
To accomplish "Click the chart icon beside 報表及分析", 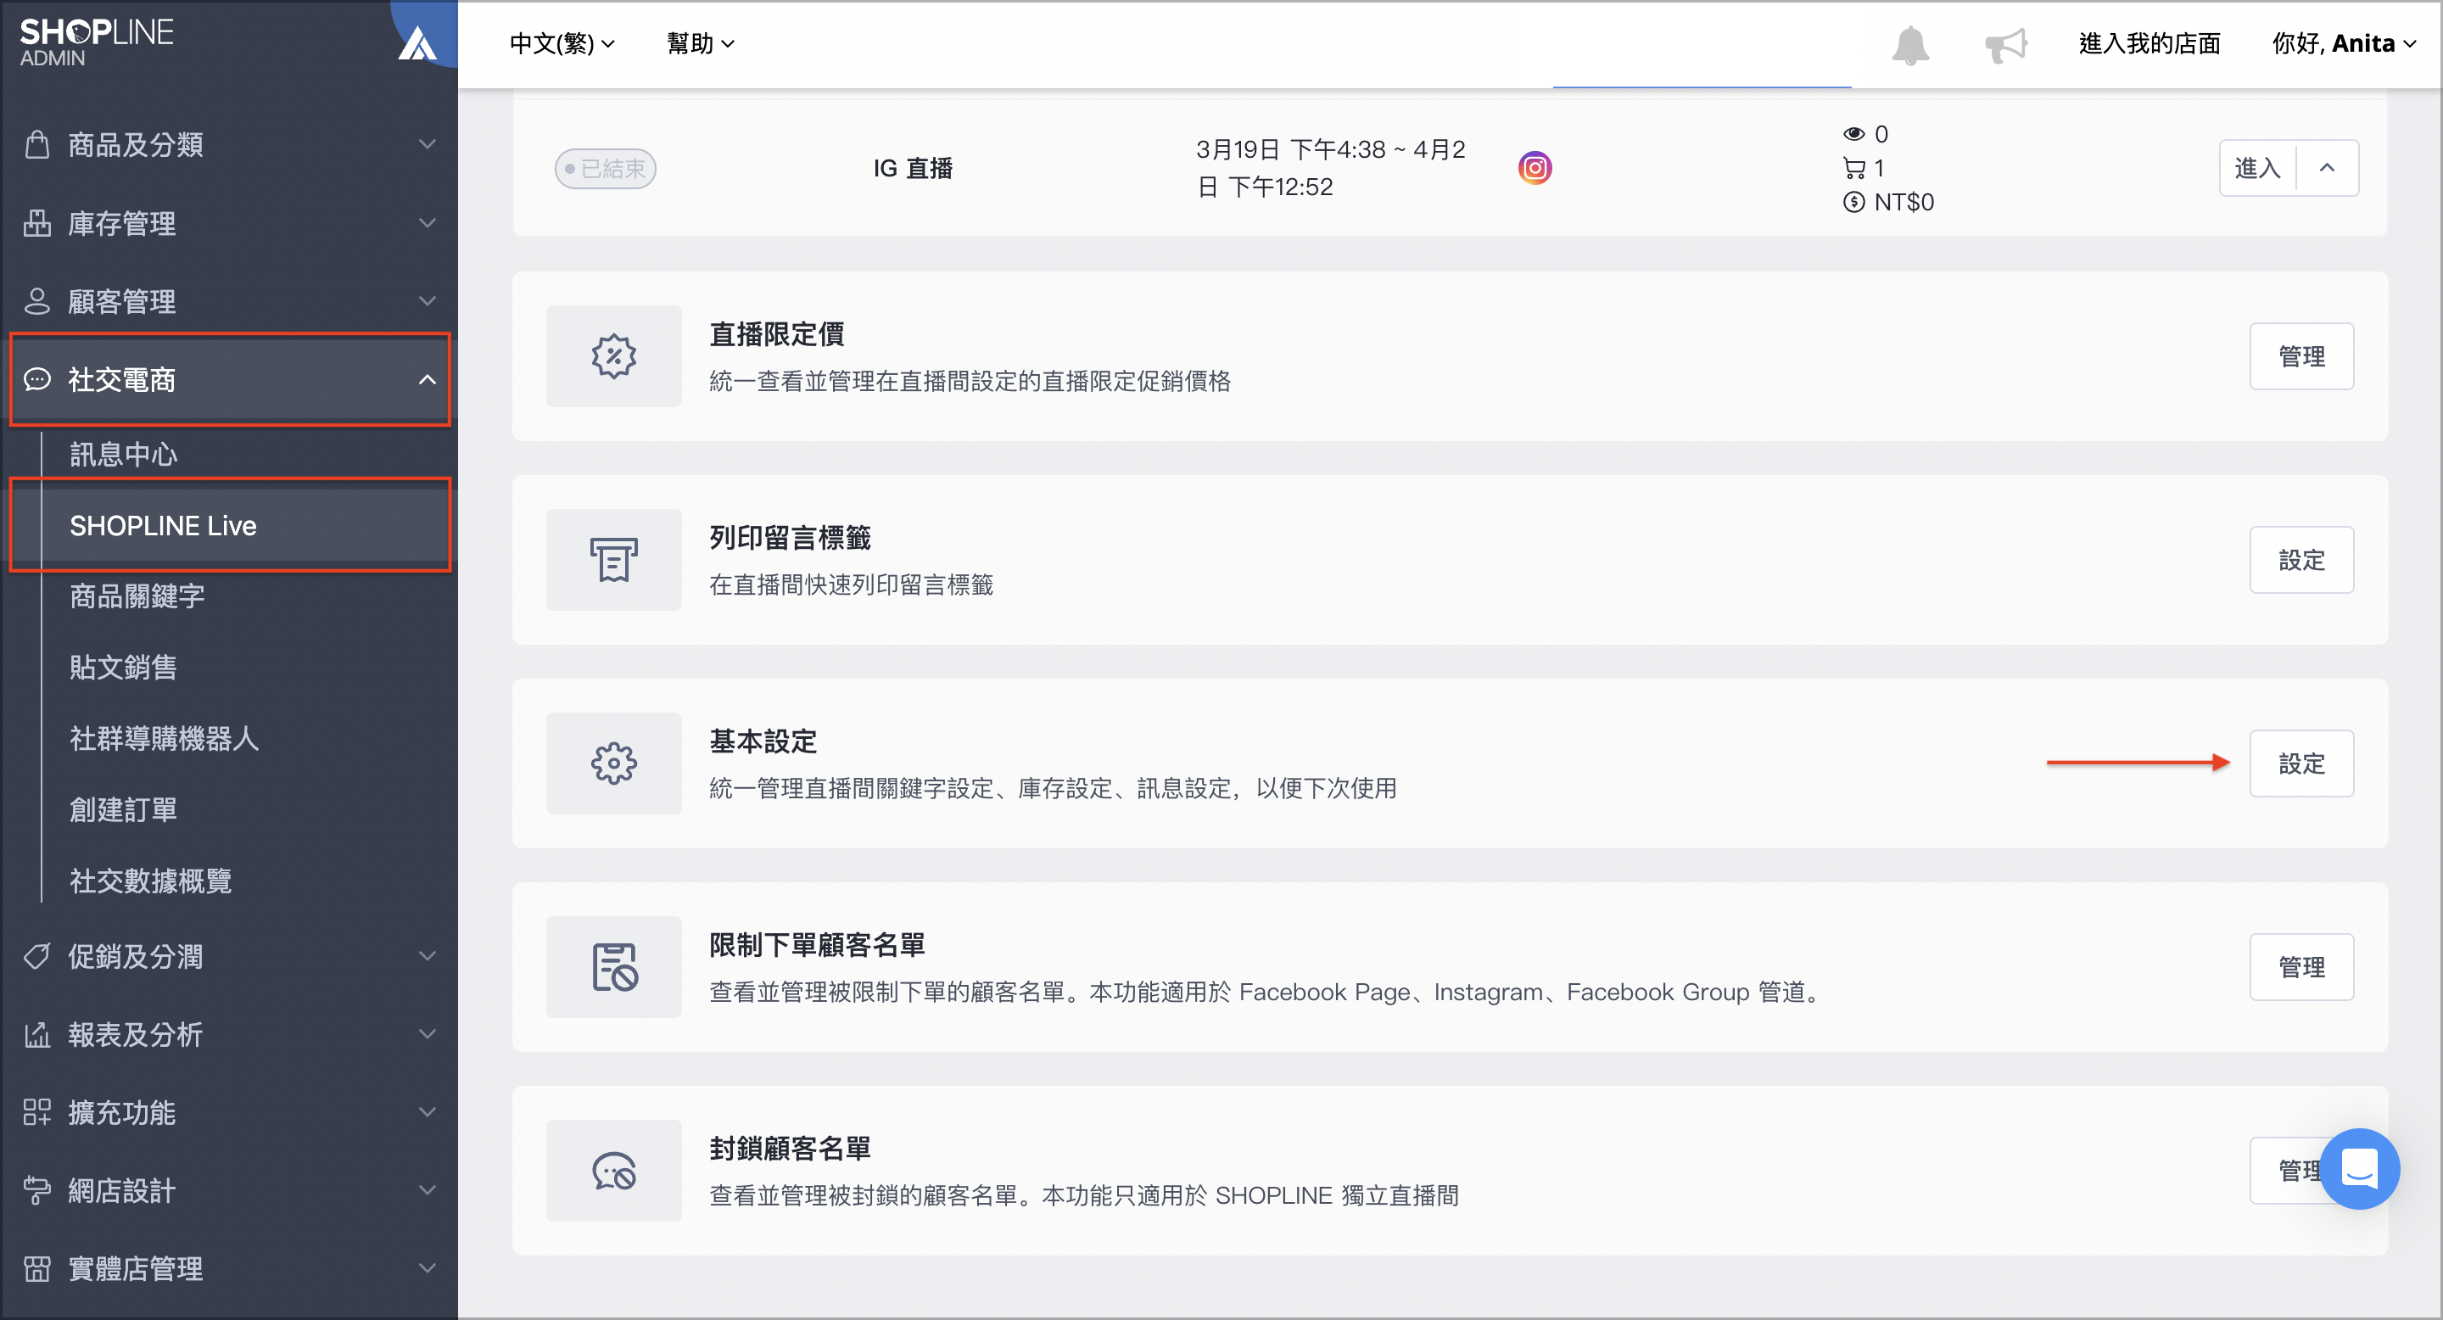I will click(37, 1033).
